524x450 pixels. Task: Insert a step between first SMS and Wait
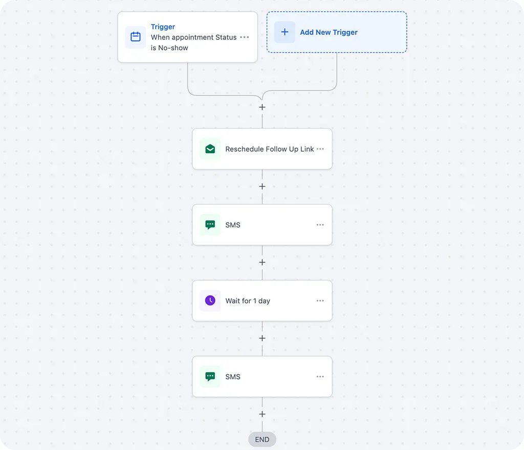click(262, 263)
